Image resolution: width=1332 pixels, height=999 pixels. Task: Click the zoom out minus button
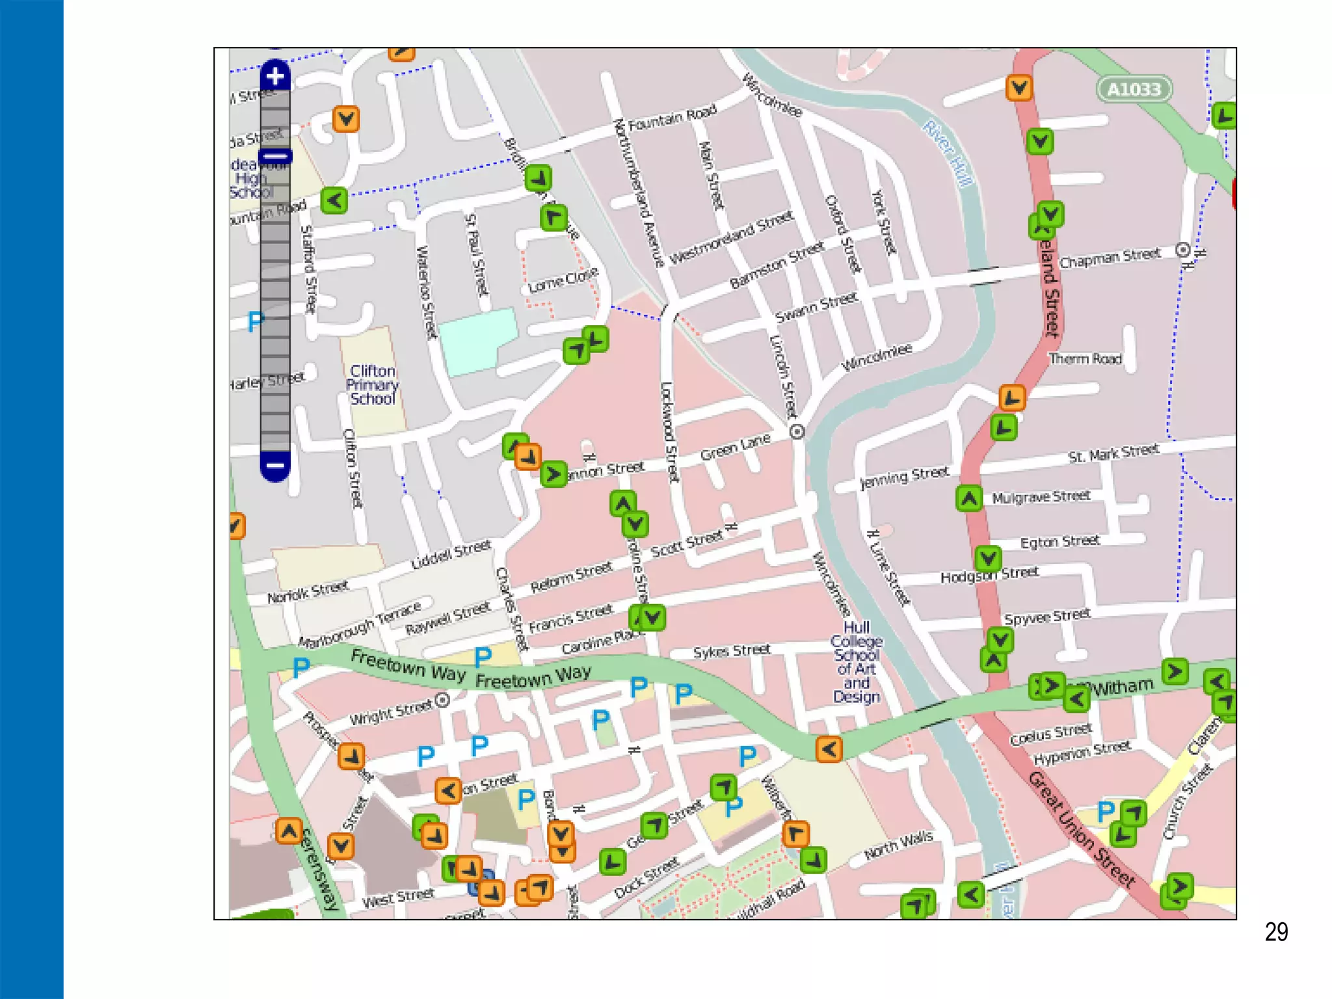click(275, 466)
